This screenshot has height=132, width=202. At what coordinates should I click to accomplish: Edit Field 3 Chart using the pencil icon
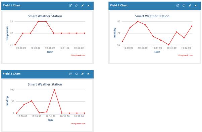click(x=83, y=74)
